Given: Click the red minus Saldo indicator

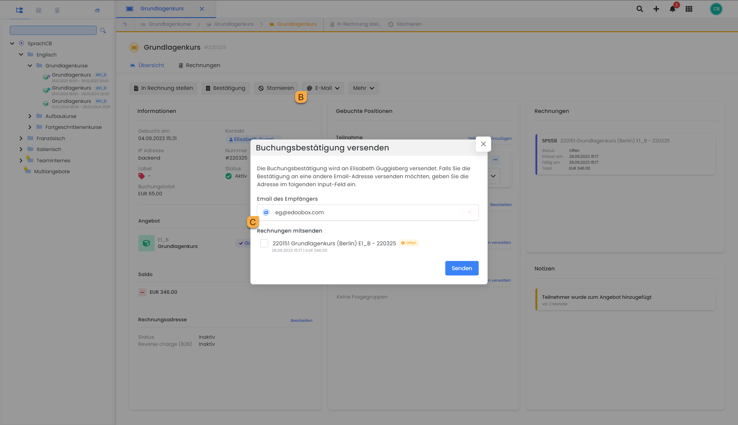Looking at the screenshot, I should (142, 292).
